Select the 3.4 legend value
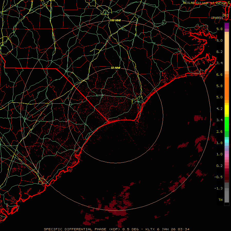Viewport: 231px width, 231px height. point(219,120)
